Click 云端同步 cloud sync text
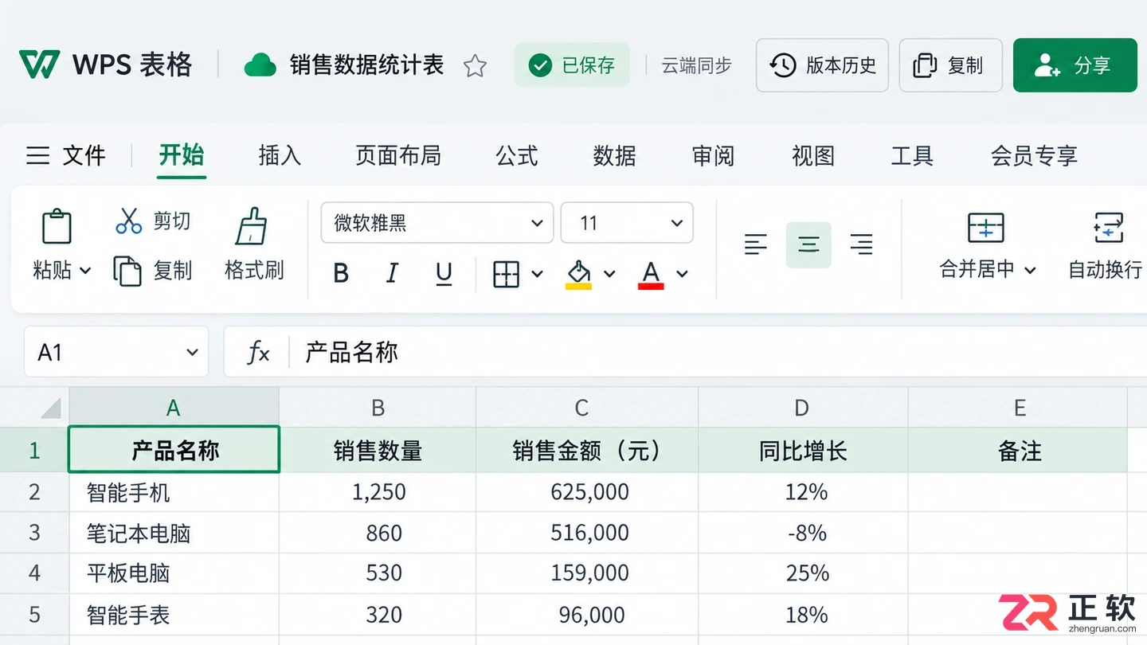Image resolution: width=1147 pixels, height=645 pixels. (696, 65)
